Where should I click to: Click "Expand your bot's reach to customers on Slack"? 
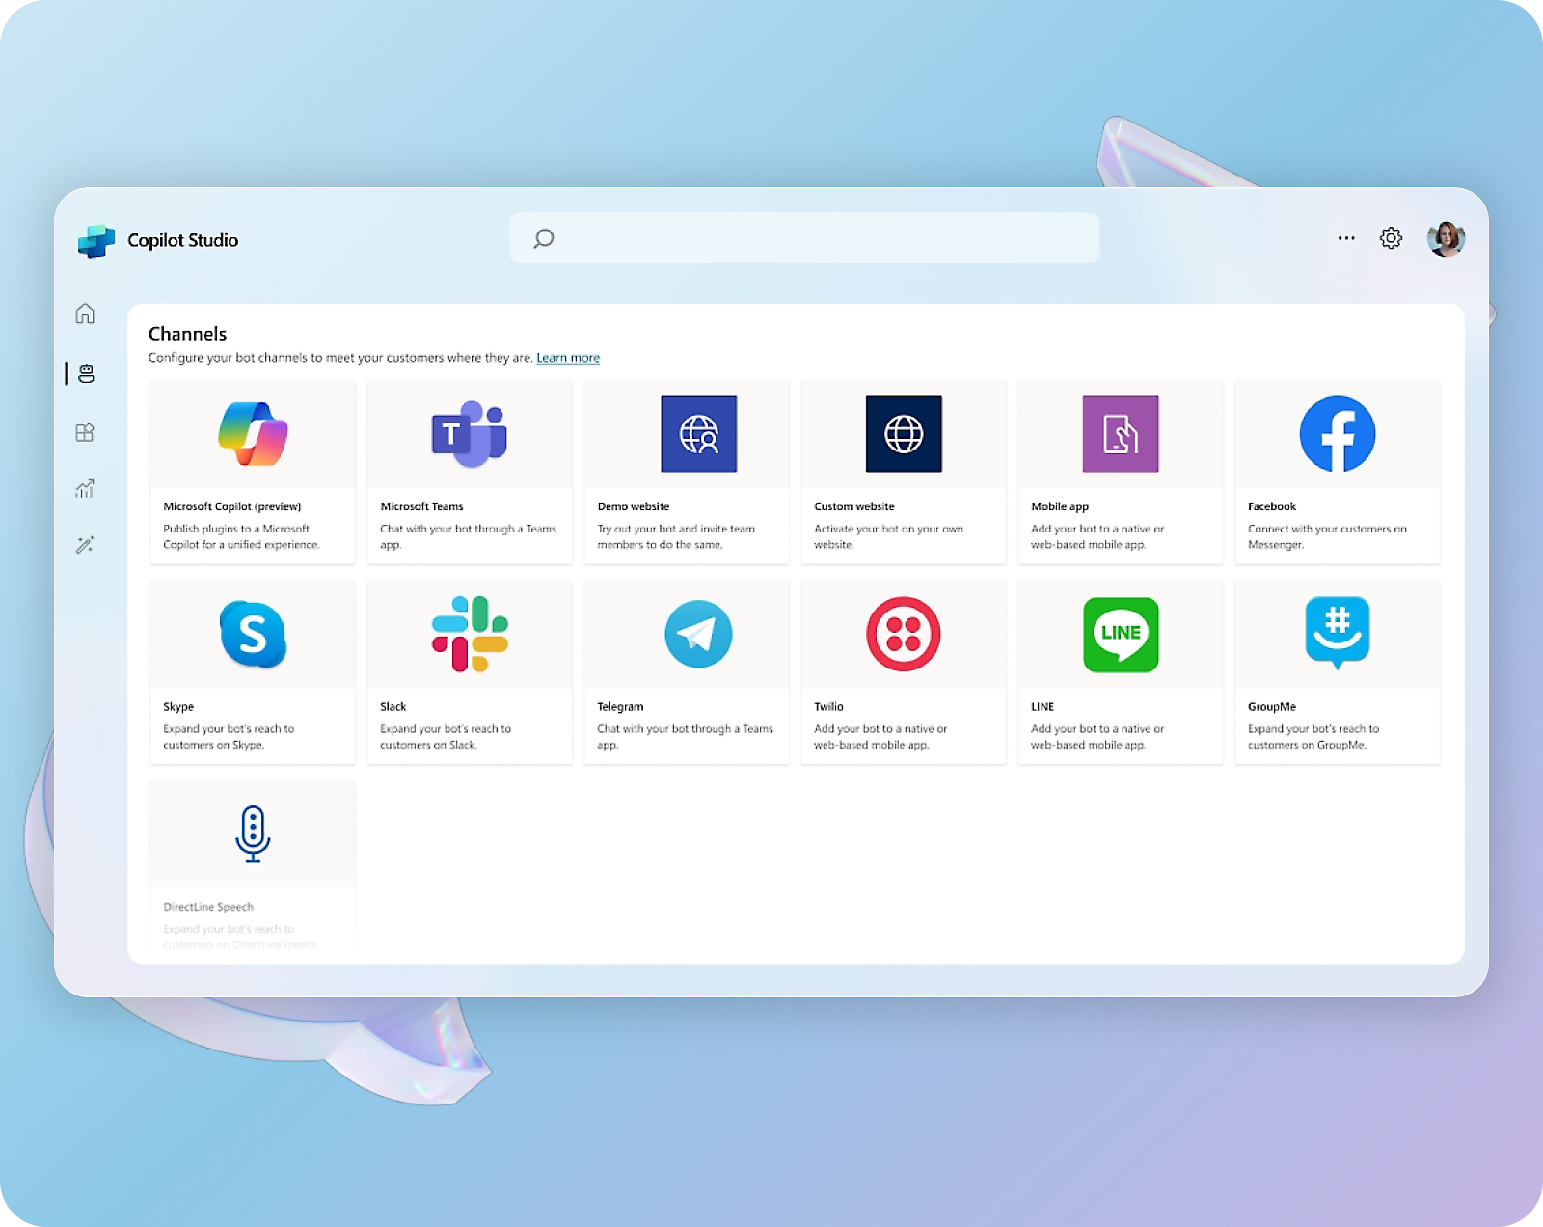coord(446,737)
